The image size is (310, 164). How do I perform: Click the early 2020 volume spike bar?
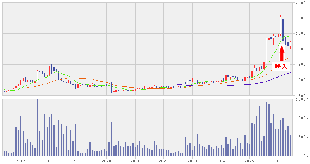(x=112, y=139)
